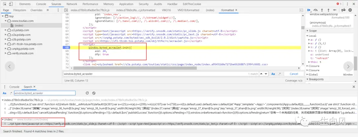Image resolution: width=358 pixels, height=137 pixels.
Task: Collapse the Scope section
Action: pyautogui.click(x=308, y=31)
